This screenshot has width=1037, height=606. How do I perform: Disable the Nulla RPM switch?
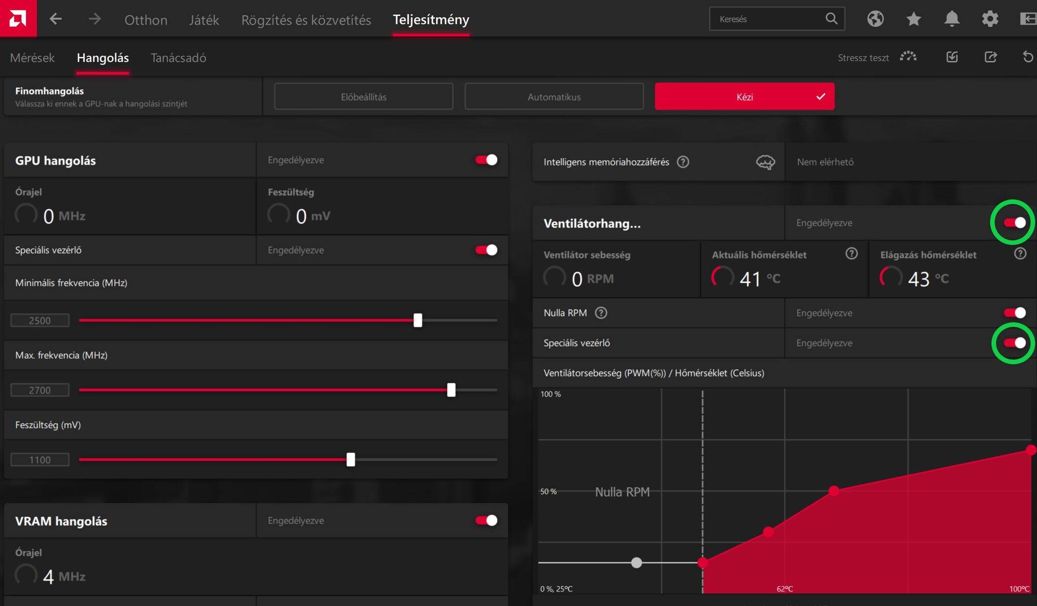(1015, 312)
